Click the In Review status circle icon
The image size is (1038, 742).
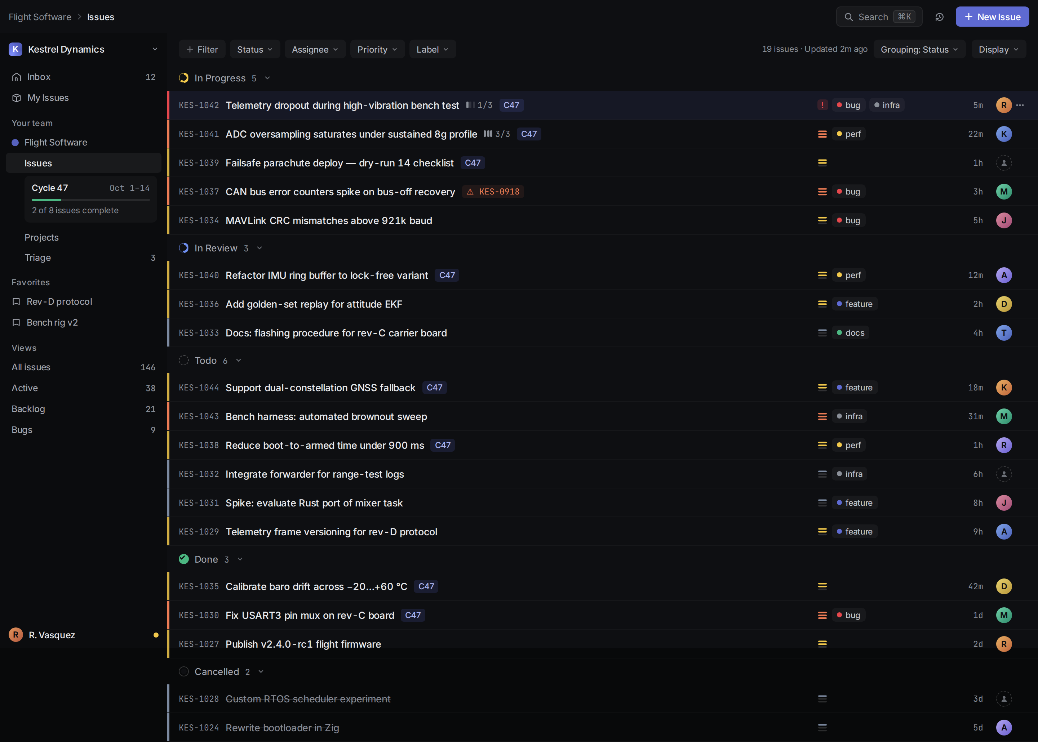tap(184, 248)
